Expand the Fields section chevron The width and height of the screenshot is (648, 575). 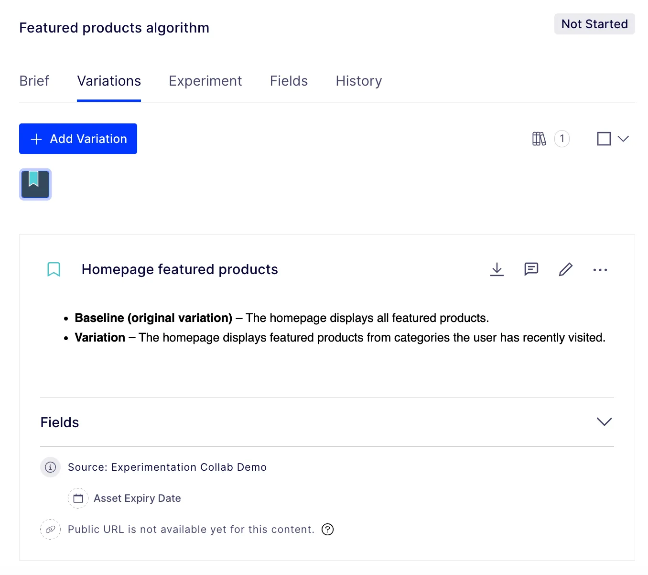tap(605, 421)
